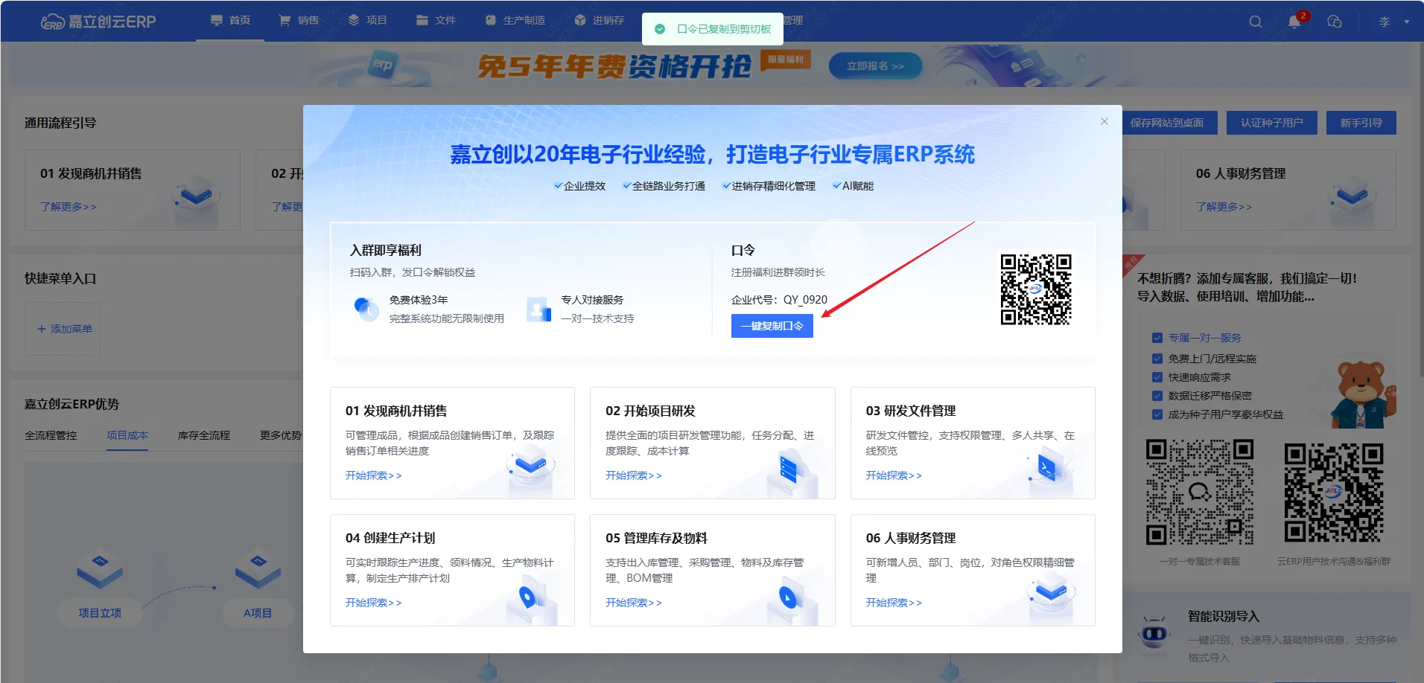
Task: Toggle the 数据迁移严格保密 checkbox
Action: tap(1157, 396)
